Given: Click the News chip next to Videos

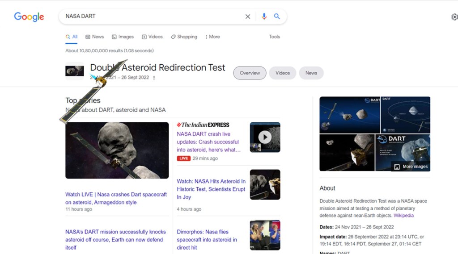Looking at the screenshot, I should click(x=311, y=73).
